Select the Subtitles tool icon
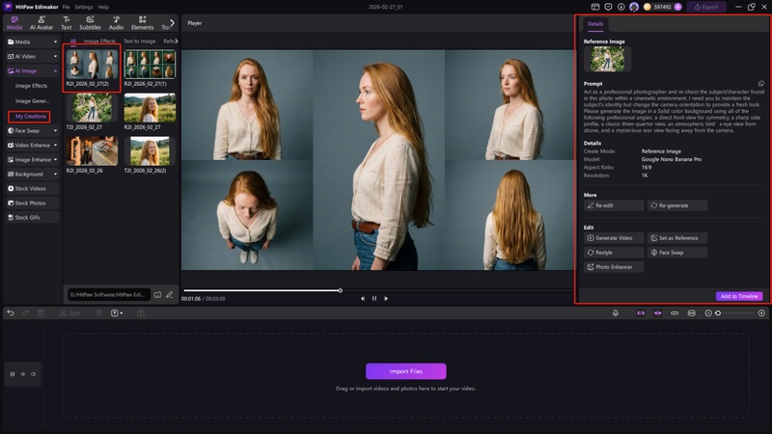The width and height of the screenshot is (772, 434). pos(90,22)
